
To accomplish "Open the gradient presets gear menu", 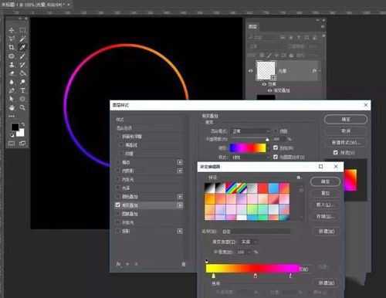I will tap(299, 178).
